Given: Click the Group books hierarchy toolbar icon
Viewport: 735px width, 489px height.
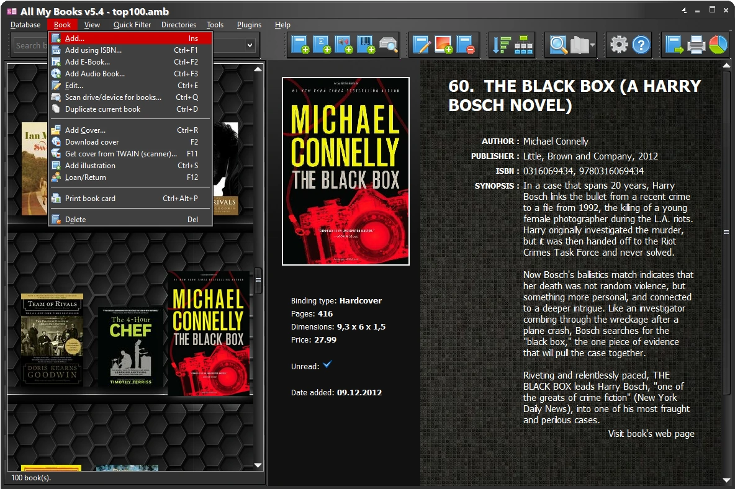Looking at the screenshot, I should (523, 45).
